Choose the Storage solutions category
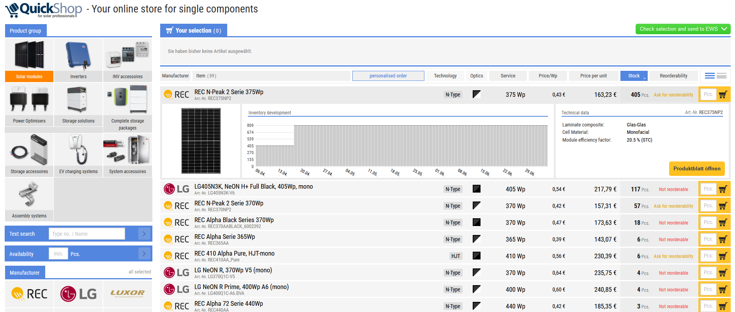 (78, 104)
